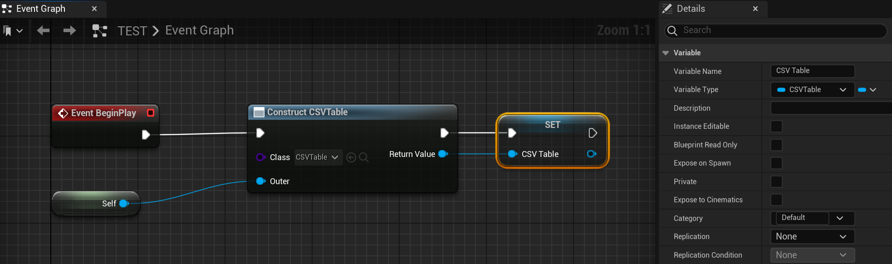This screenshot has height=264, width=892.
Task: Browse to Class asset with magnifier icon
Action: [x=363, y=157]
